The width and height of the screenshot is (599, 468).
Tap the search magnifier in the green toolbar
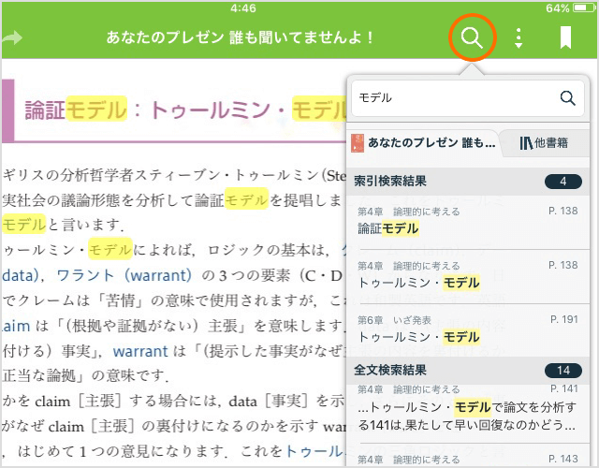472,37
